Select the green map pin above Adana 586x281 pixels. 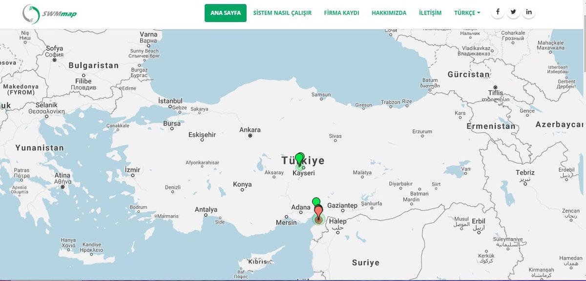316,201
